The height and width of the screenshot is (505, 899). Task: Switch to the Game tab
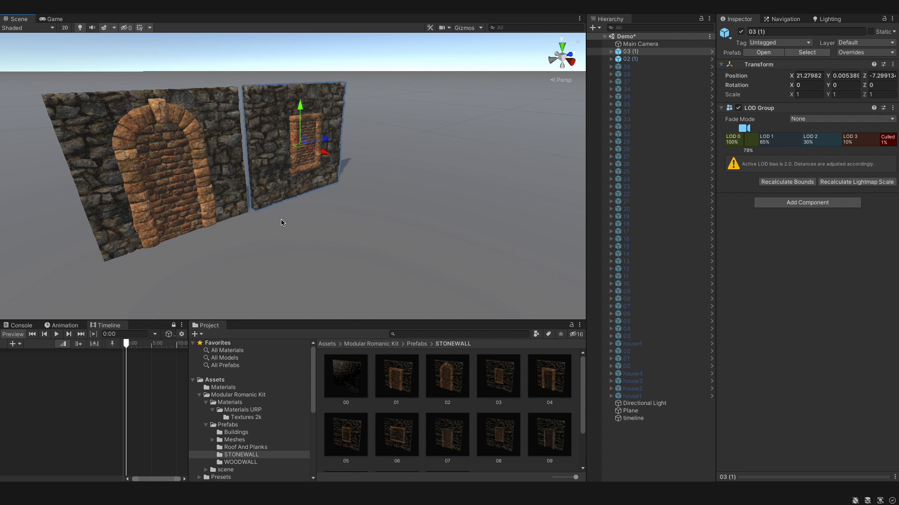pyautogui.click(x=51, y=19)
